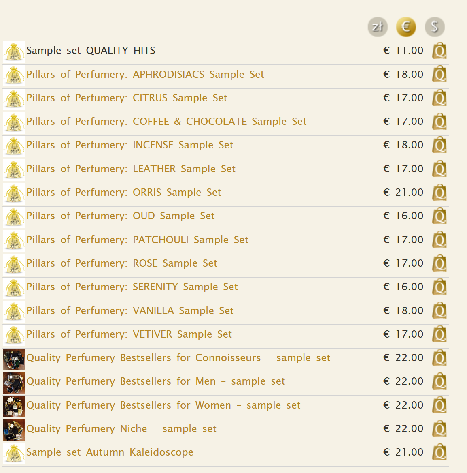
Task: View Bestsellers for Connoisseurs sample set
Action: point(178,358)
